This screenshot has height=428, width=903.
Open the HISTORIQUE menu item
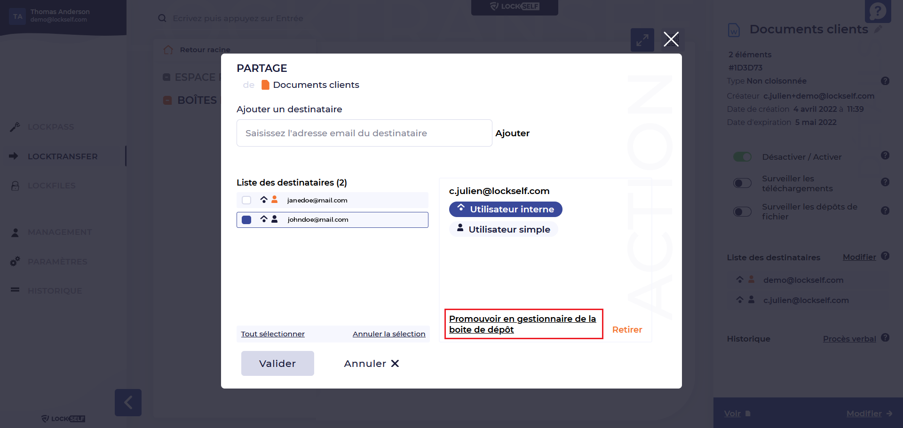tap(55, 291)
